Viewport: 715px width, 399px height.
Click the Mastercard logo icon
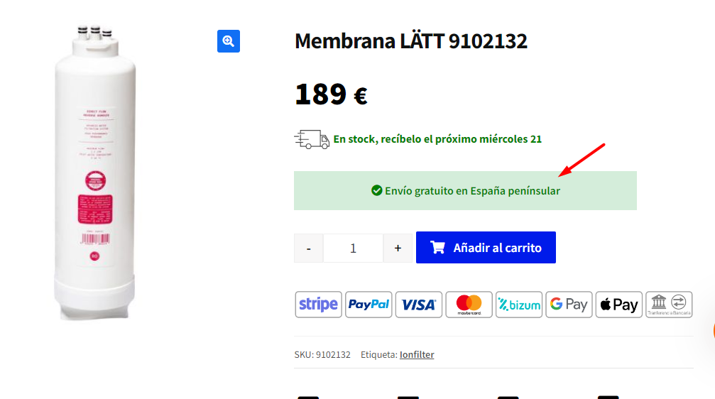pyautogui.click(x=469, y=305)
